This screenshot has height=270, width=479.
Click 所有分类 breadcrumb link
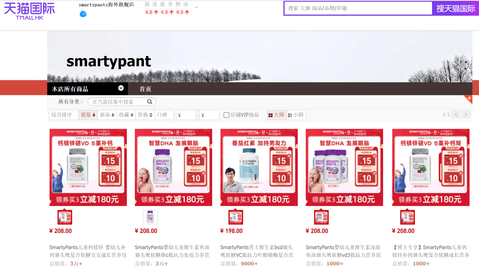[69, 102]
